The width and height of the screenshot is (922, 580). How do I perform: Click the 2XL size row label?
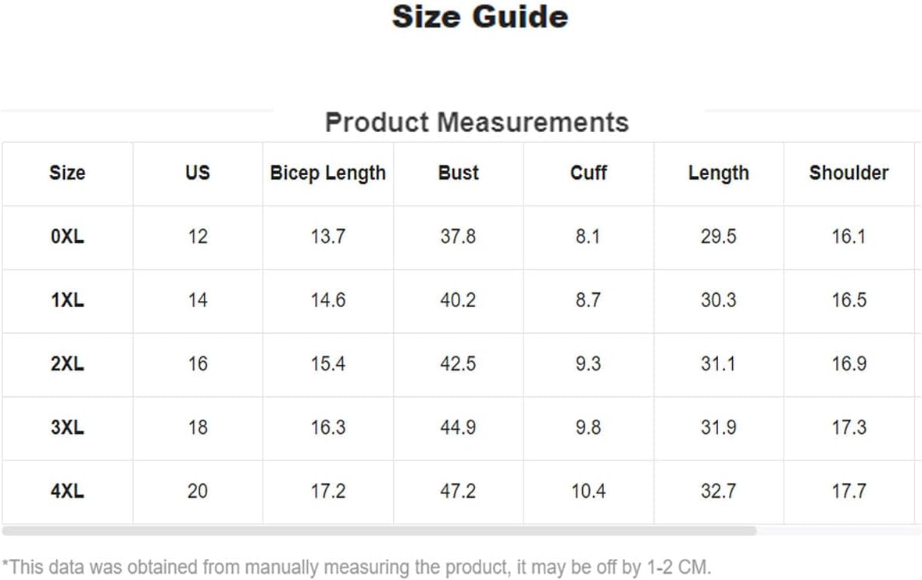(67, 363)
